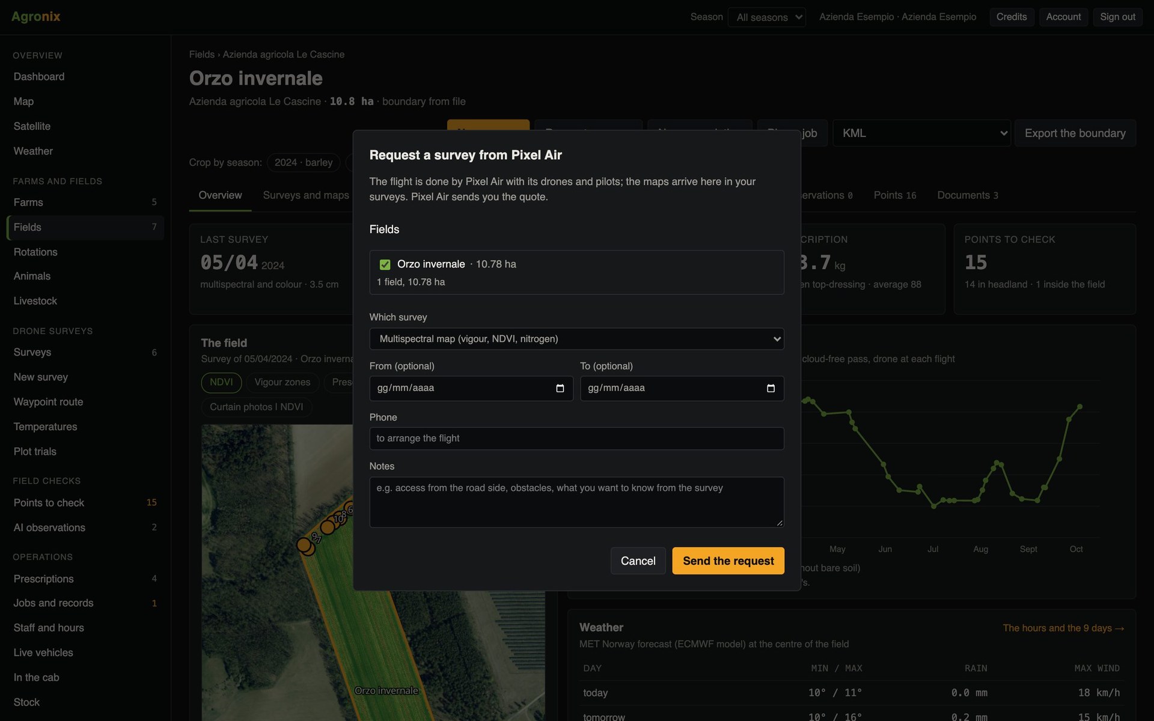Open the KML format dropdown
This screenshot has height=721, width=1154.
(x=921, y=133)
